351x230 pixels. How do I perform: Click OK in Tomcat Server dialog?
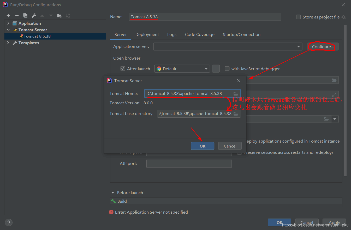pyautogui.click(x=203, y=146)
